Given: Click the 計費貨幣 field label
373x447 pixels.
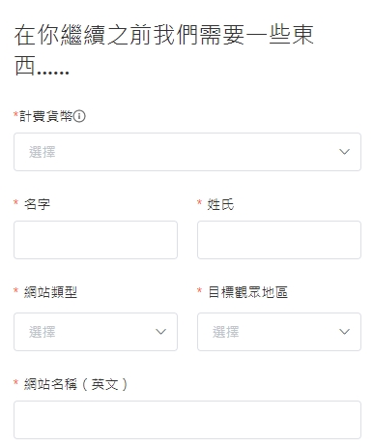Looking at the screenshot, I should tap(45, 116).
